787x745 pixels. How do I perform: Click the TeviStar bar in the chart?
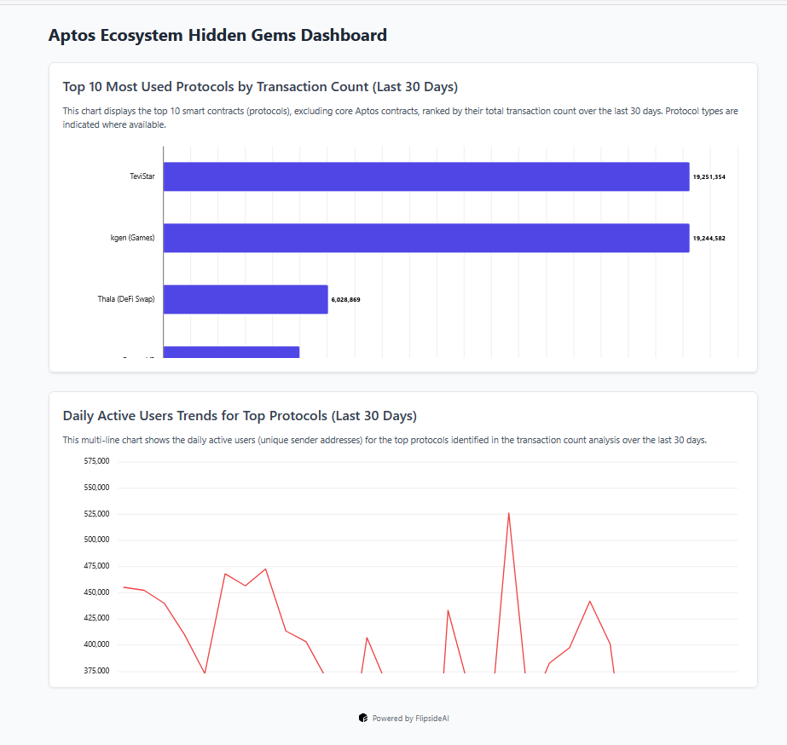click(x=426, y=176)
